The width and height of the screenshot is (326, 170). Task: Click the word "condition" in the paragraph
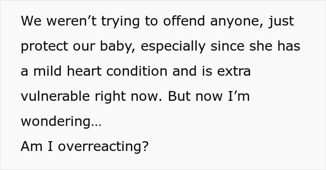click(x=137, y=71)
